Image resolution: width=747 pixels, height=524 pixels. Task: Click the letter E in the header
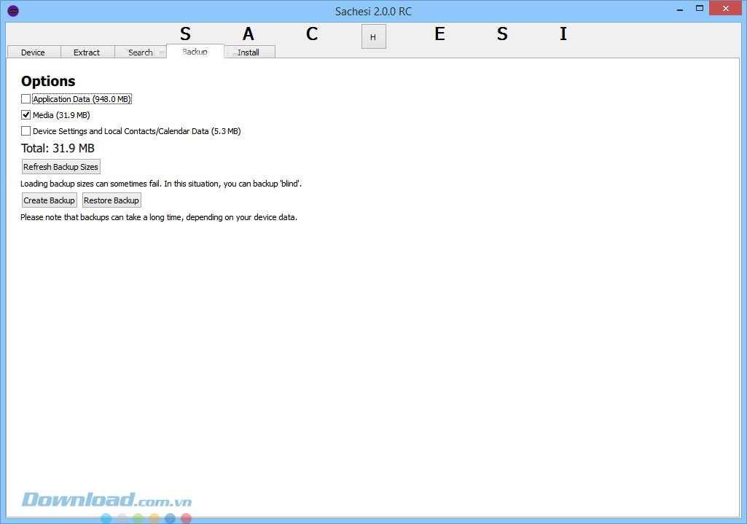(x=439, y=34)
